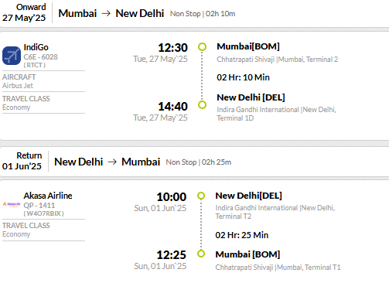
Task: Click the IndiGo airline logo icon
Action: click(12, 56)
